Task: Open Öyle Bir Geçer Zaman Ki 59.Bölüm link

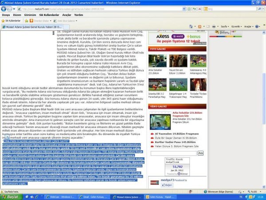Action: pos(176,138)
